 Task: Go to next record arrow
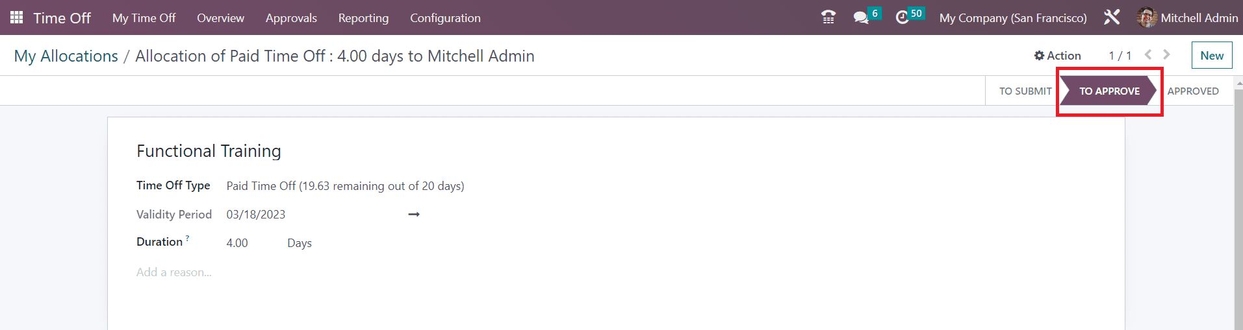coord(1167,55)
